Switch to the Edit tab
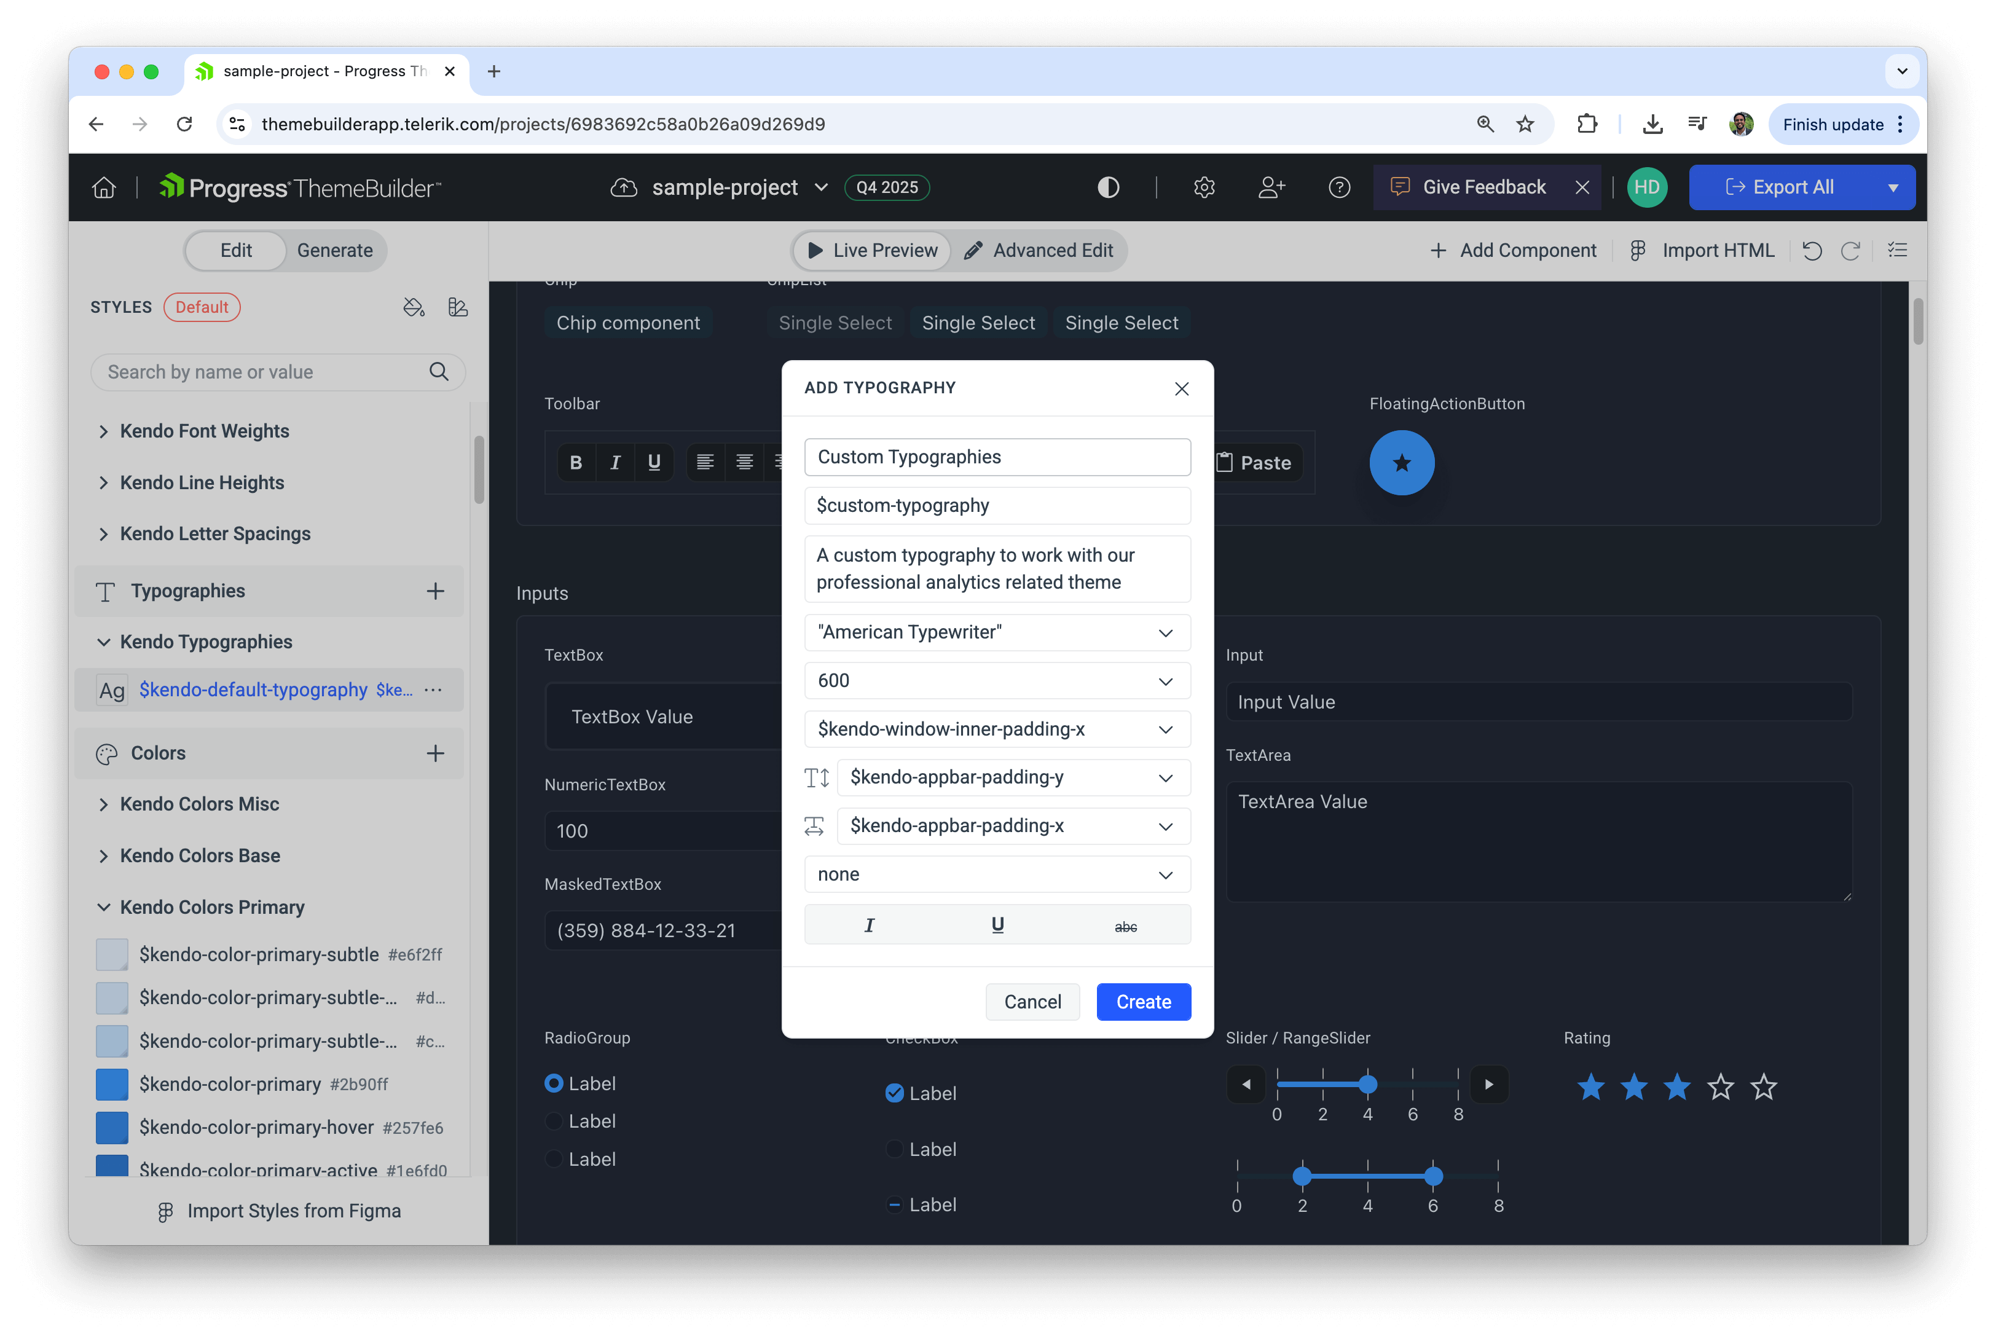This screenshot has height=1336, width=1996. [x=236, y=251]
